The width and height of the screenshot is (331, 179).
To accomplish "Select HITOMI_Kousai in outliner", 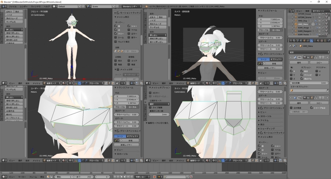I will (x=304, y=14).
